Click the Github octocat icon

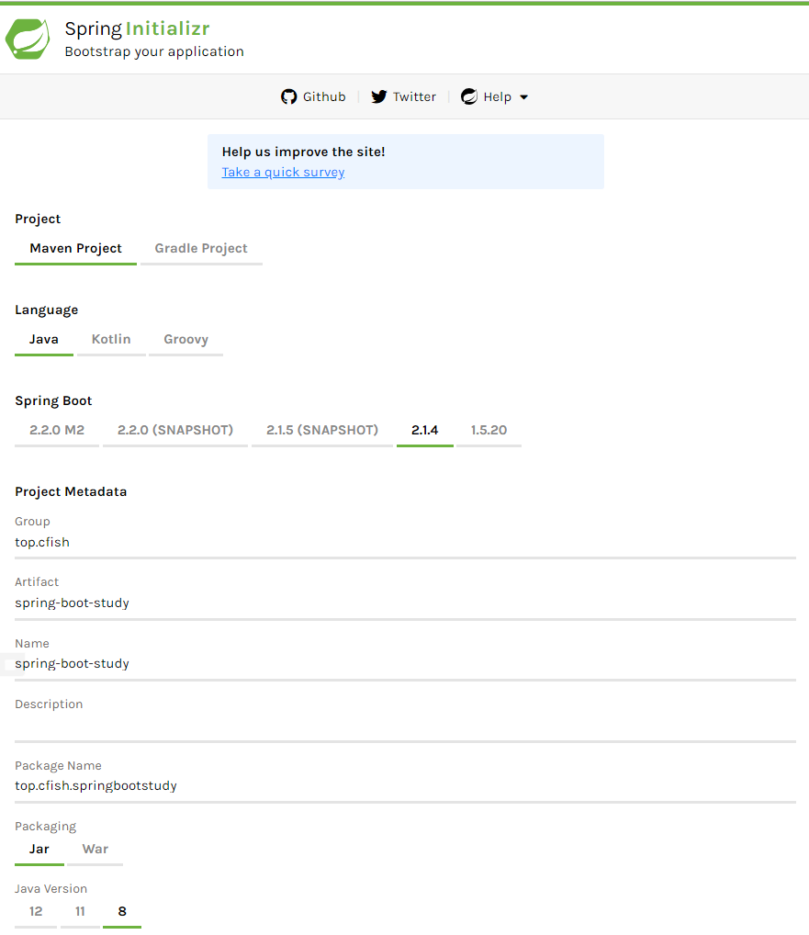tap(288, 96)
